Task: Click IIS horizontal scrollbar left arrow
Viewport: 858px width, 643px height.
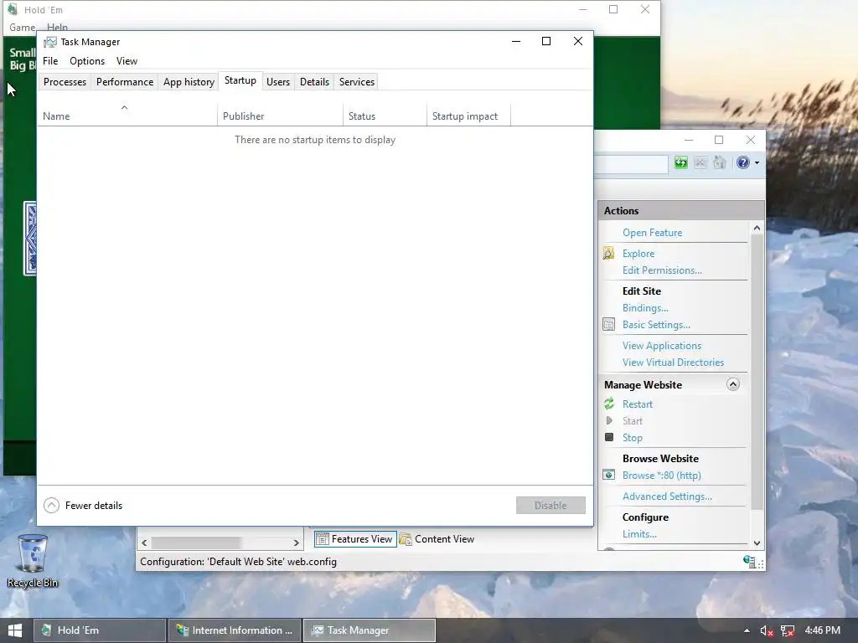Action: point(144,543)
